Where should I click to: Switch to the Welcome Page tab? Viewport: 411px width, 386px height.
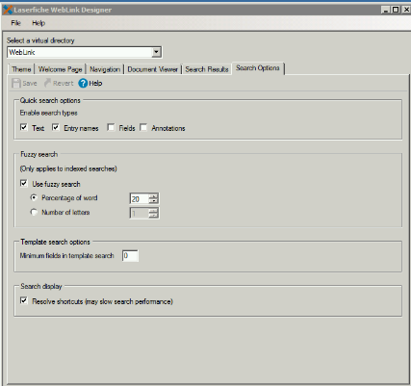(x=60, y=69)
